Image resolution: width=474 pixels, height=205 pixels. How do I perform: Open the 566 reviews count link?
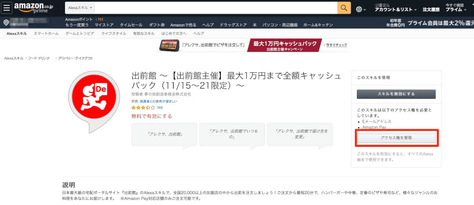tap(160, 107)
